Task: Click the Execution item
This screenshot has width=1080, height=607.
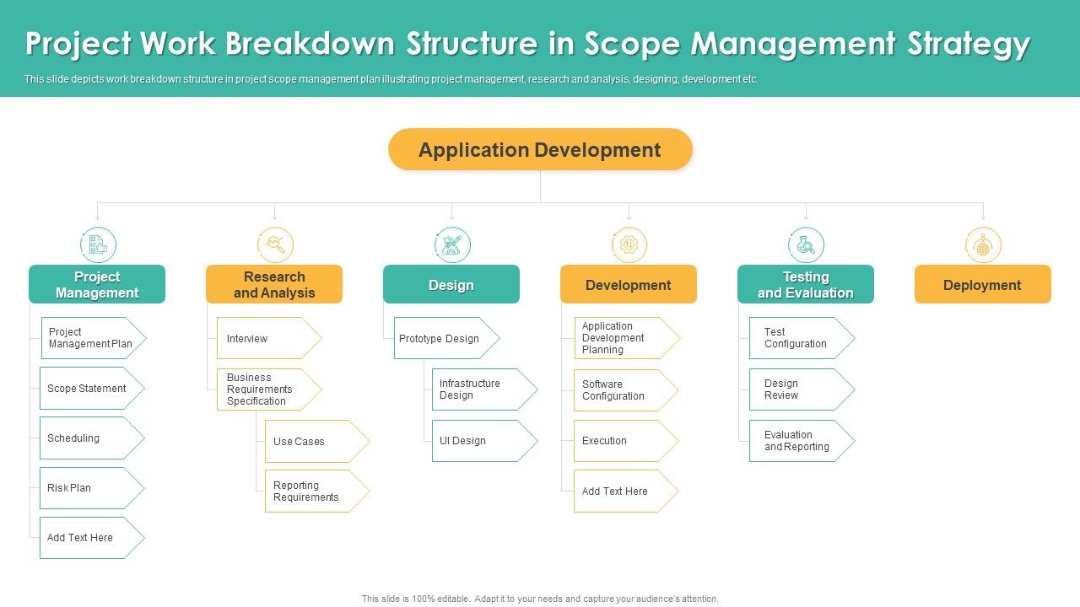Action: click(x=626, y=441)
